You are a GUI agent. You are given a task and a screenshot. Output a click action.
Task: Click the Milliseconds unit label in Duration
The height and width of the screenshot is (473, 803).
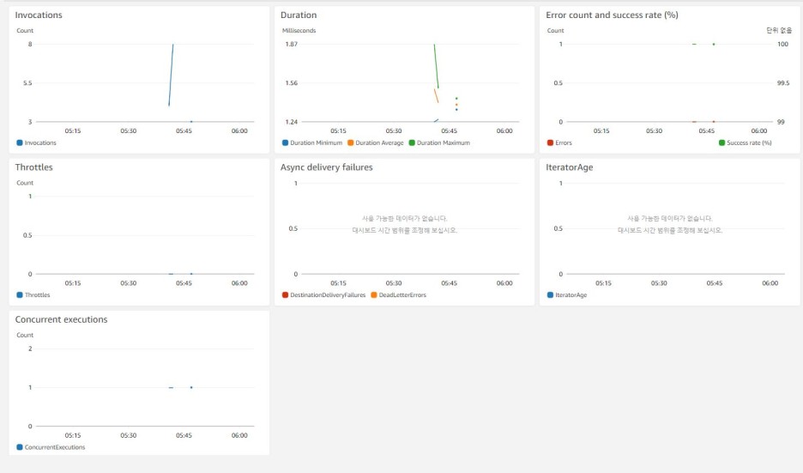299,31
